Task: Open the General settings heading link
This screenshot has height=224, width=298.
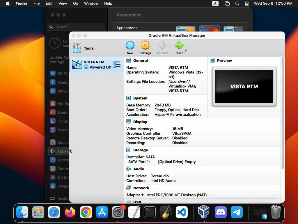Action: (141, 61)
